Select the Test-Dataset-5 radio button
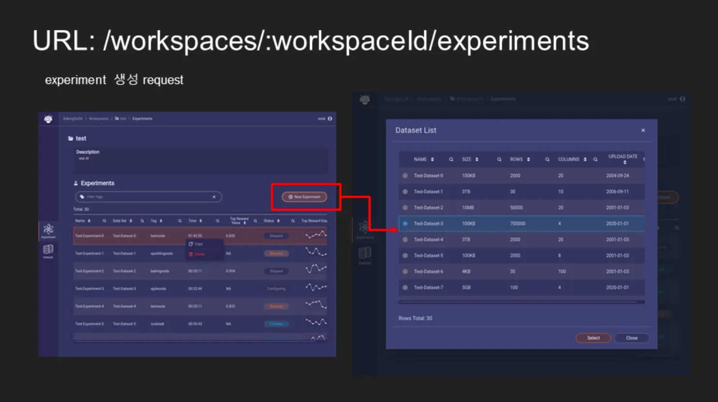The width and height of the screenshot is (718, 402). tap(405, 256)
